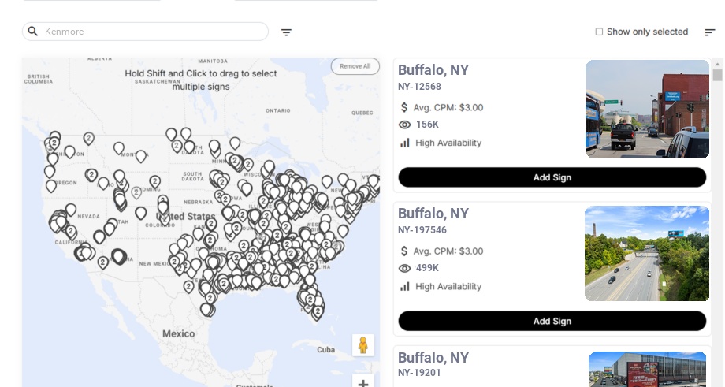Image resolution: width=725 pixels, height=387 pixels.
Task: Add Sign for listing NY-12568
Action: pyautogui.click(x=552, y=177)
